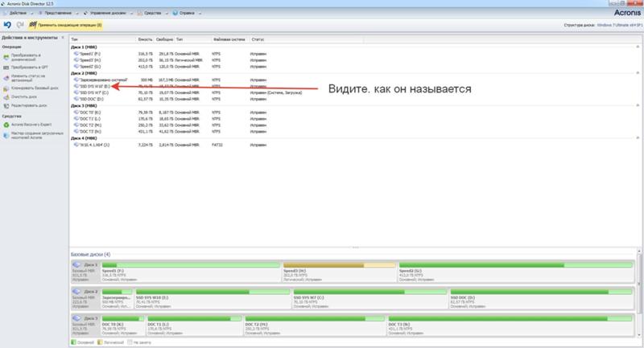The height and width of the screenshot is (348, 644).
Task: Select 'DOC T1' (L:) row in volume list
Action: [355, 118]
